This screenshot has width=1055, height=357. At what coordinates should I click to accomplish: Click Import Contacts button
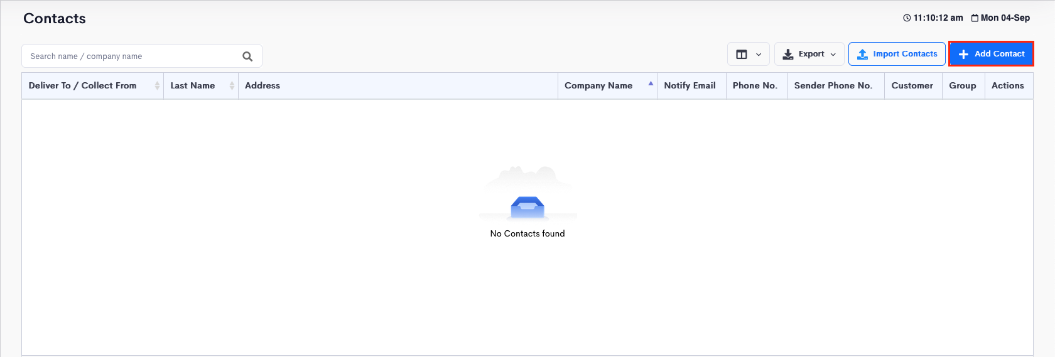pos(897,54)
